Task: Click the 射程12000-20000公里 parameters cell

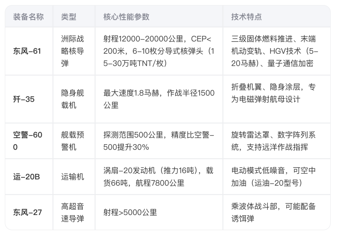Action: (159, 51)
